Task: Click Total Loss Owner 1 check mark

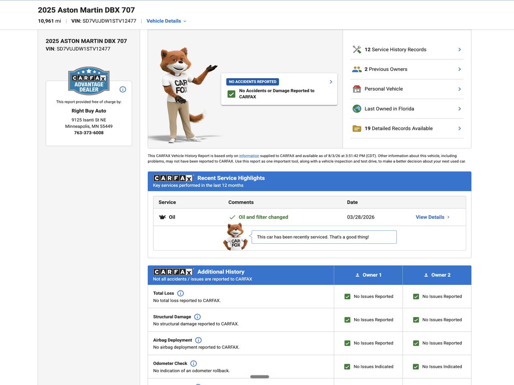Action: point(347,297)
